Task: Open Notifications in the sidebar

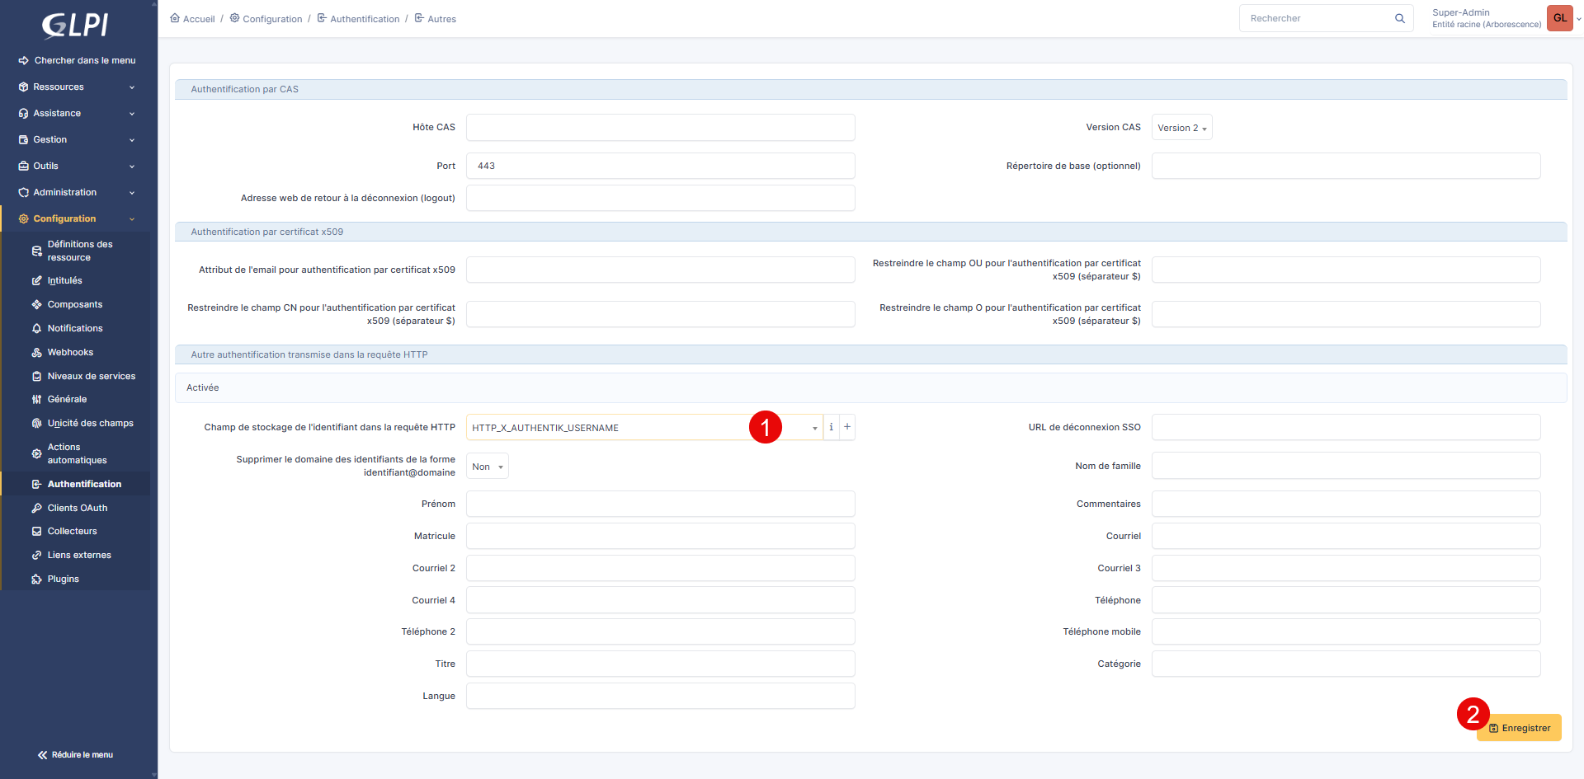Action: point(75,328)
